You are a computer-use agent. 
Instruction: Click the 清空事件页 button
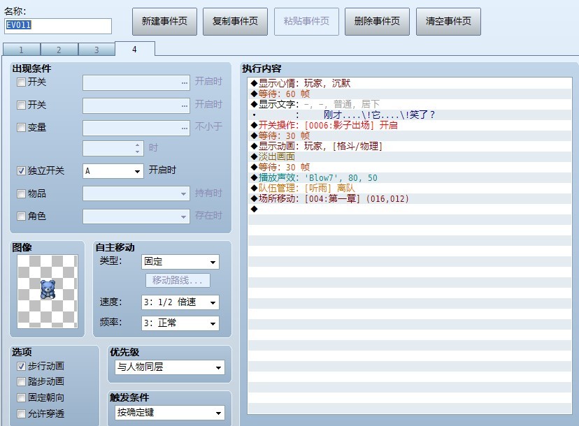(448, 22)
